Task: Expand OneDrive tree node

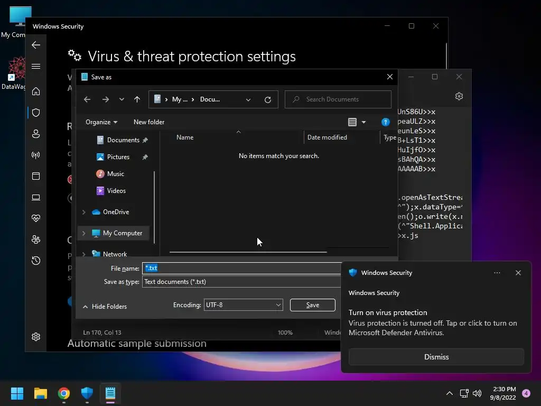Action: [83, 212]
